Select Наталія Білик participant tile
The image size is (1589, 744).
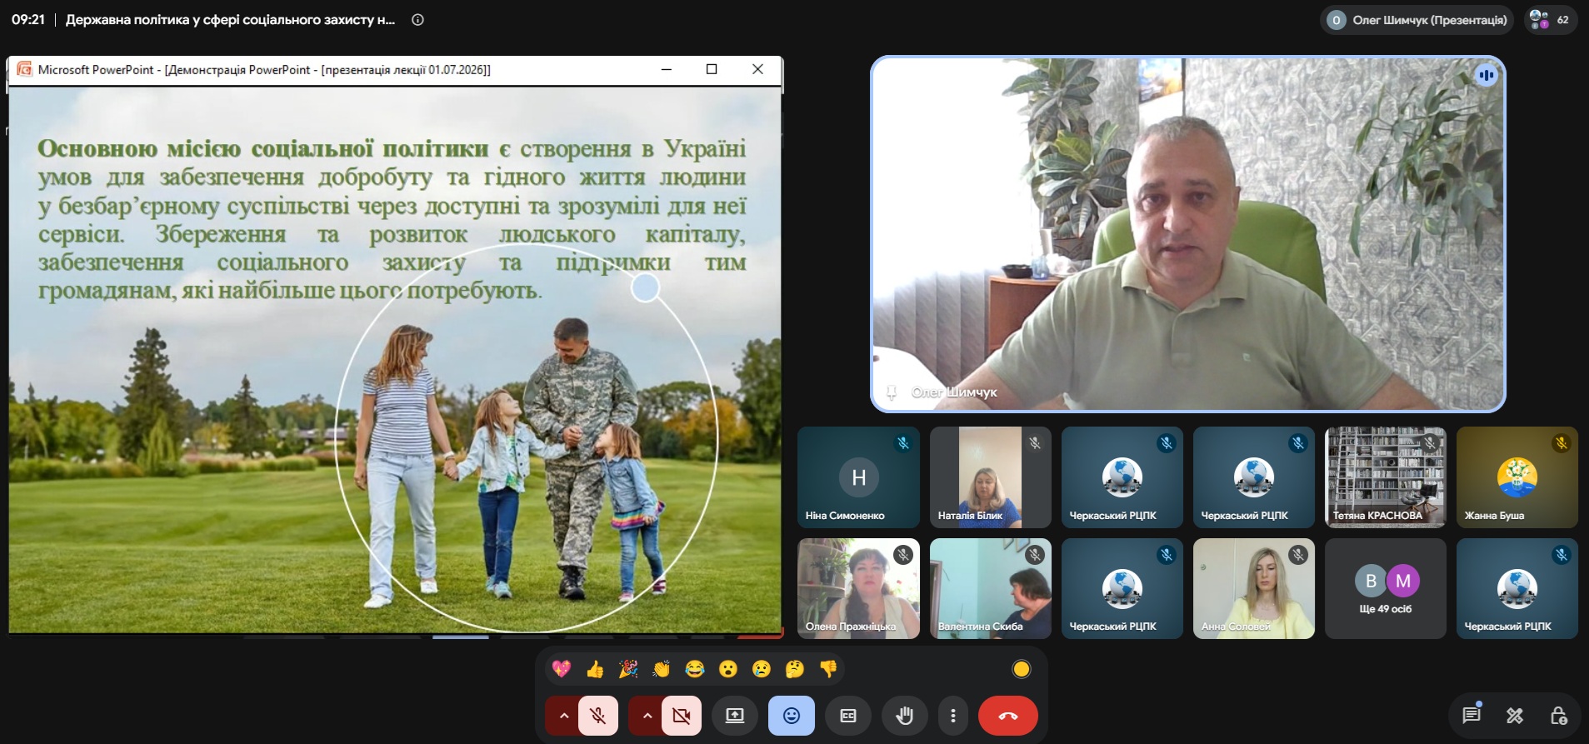991,477
